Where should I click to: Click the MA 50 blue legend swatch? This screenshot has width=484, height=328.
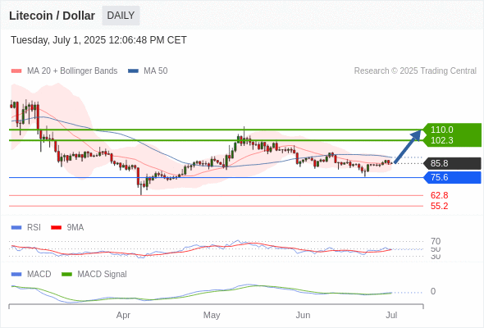pos(133,71)
